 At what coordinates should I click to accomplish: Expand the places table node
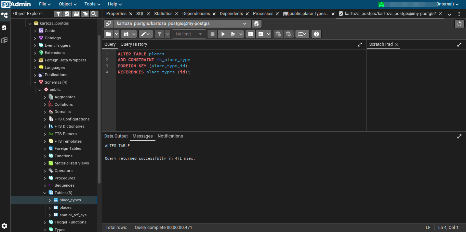pyautogui.click(x=50, y=207)
